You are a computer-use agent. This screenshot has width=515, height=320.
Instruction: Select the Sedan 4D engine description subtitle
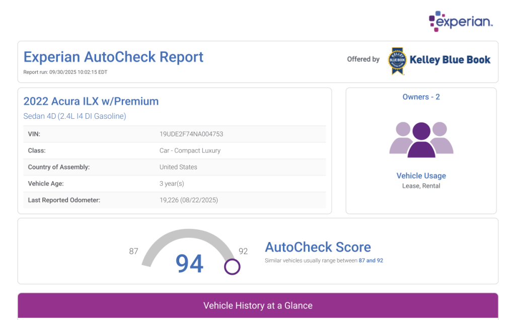click(75, 116)
